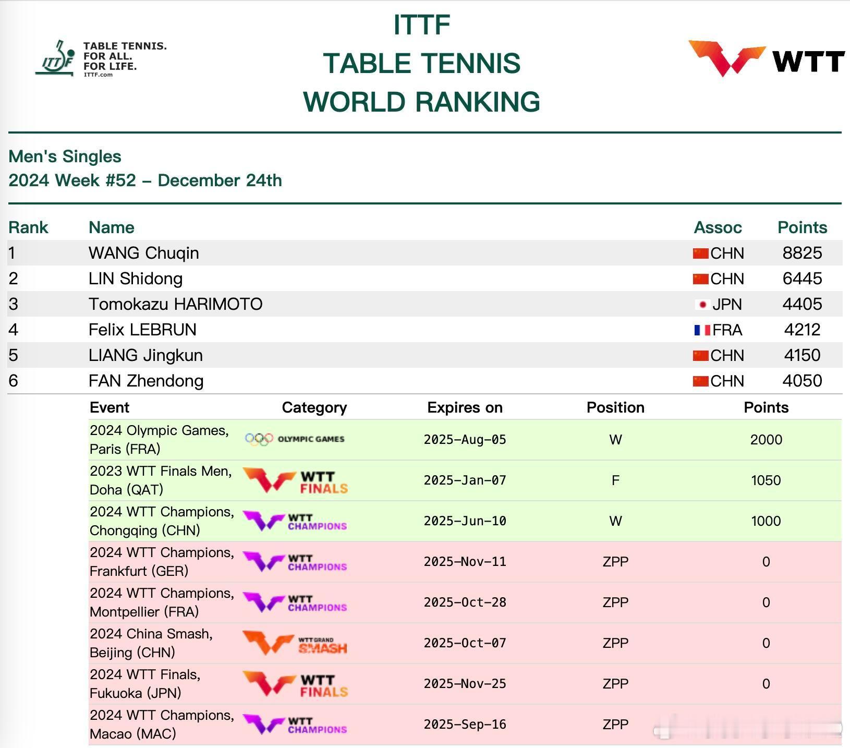Screen dimensions: 850x748
Task: Select the France flag for Felix LEBRUN
Action: pyautogui.click(x=702, y=330)
